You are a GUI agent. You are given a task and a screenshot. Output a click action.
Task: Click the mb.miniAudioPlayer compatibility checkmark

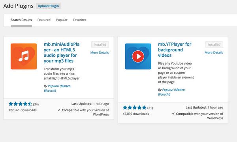(x=59, y=110)
